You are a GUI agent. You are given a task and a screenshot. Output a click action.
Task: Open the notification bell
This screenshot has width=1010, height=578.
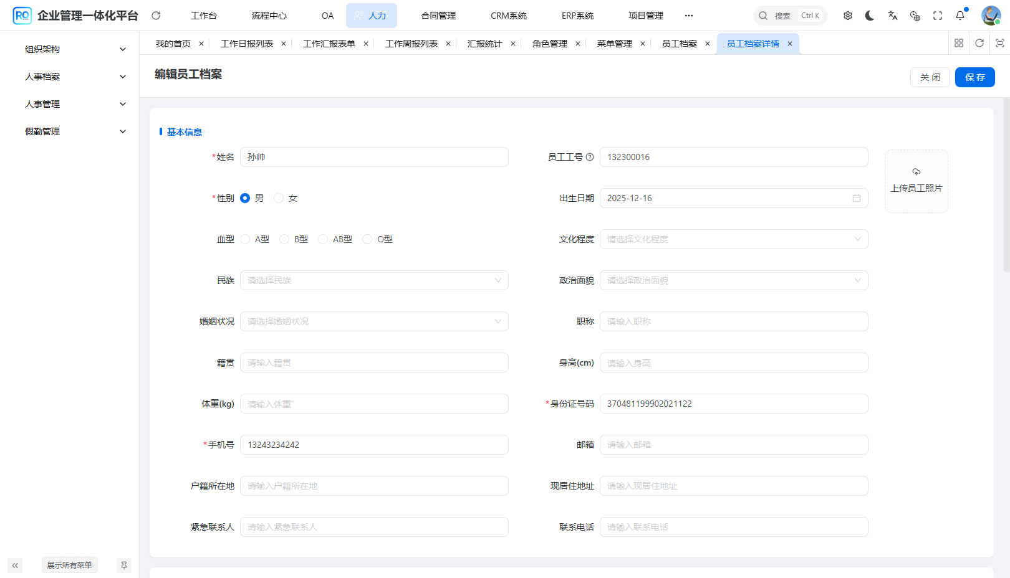pos(959,16)
